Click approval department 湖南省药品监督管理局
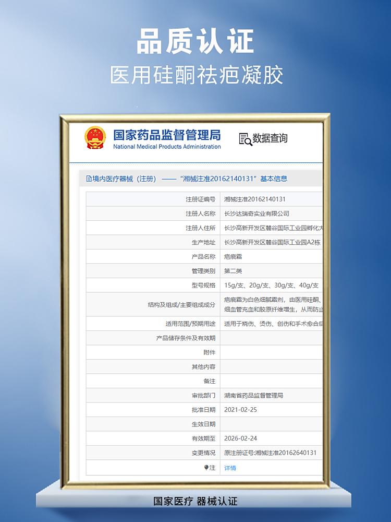Screen dimensions: 391x522 click(x=253, y=396)
